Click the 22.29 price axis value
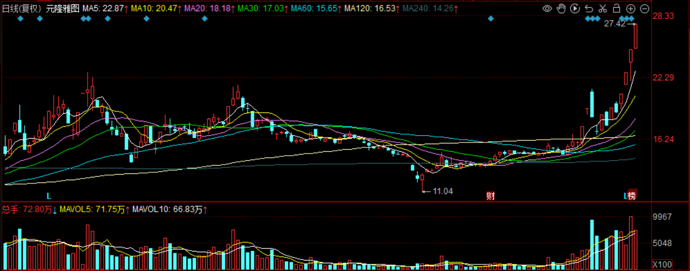Screen dimensions: 690x271 pyautogui.click(x=663, y=78)
